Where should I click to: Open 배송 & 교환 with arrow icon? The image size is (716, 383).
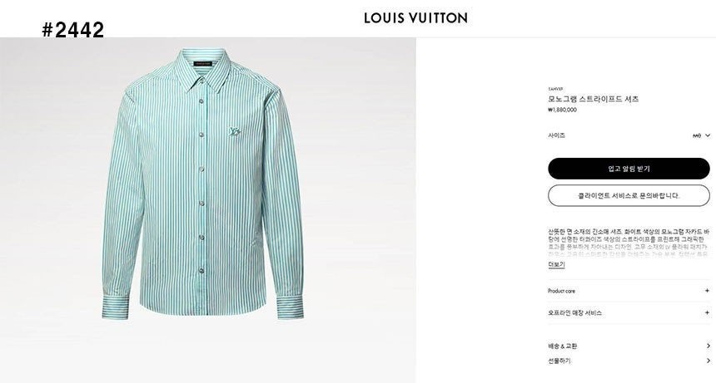coord(708,346)
